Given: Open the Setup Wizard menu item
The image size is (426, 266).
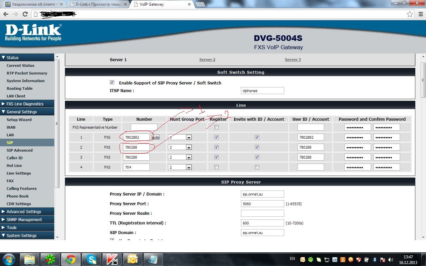Looking at the screenshot, I should pos(19,120).
